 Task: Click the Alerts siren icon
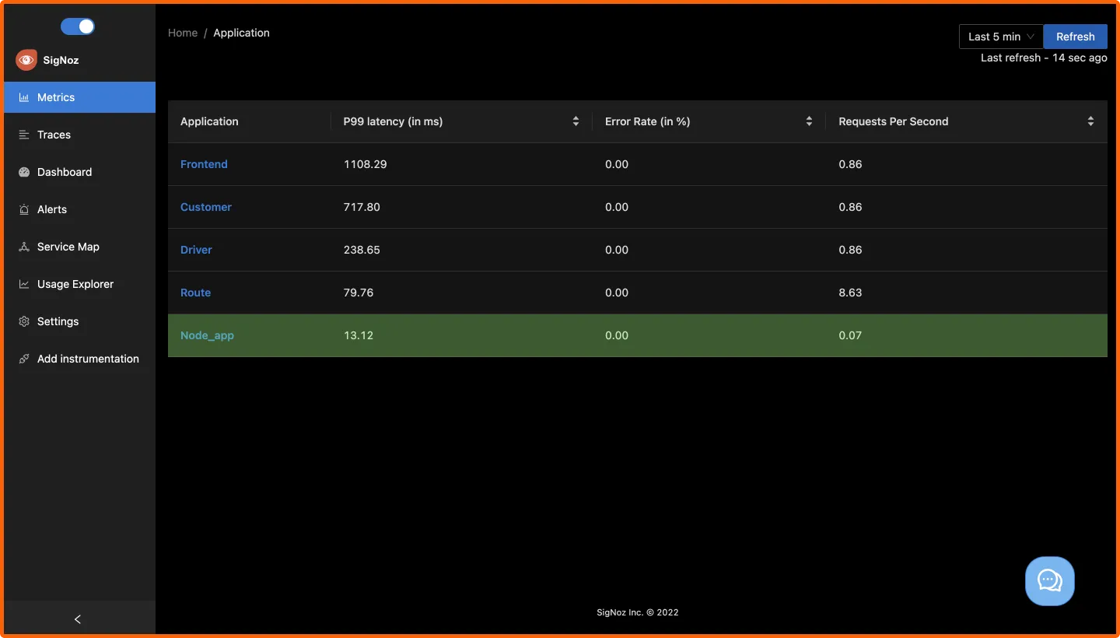tap(24, 209)
